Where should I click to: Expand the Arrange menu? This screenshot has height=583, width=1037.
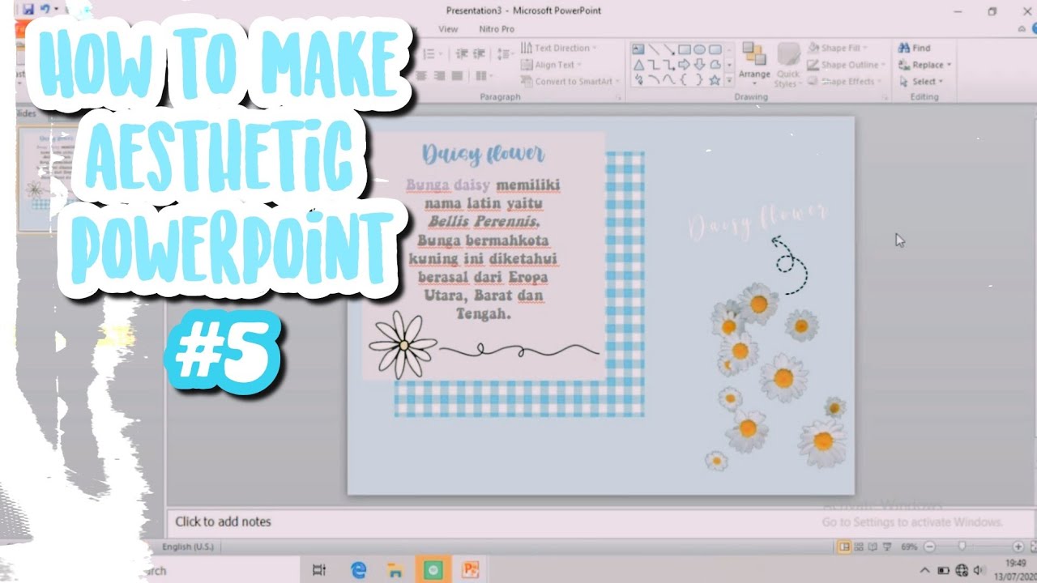(x=754, y=63)
